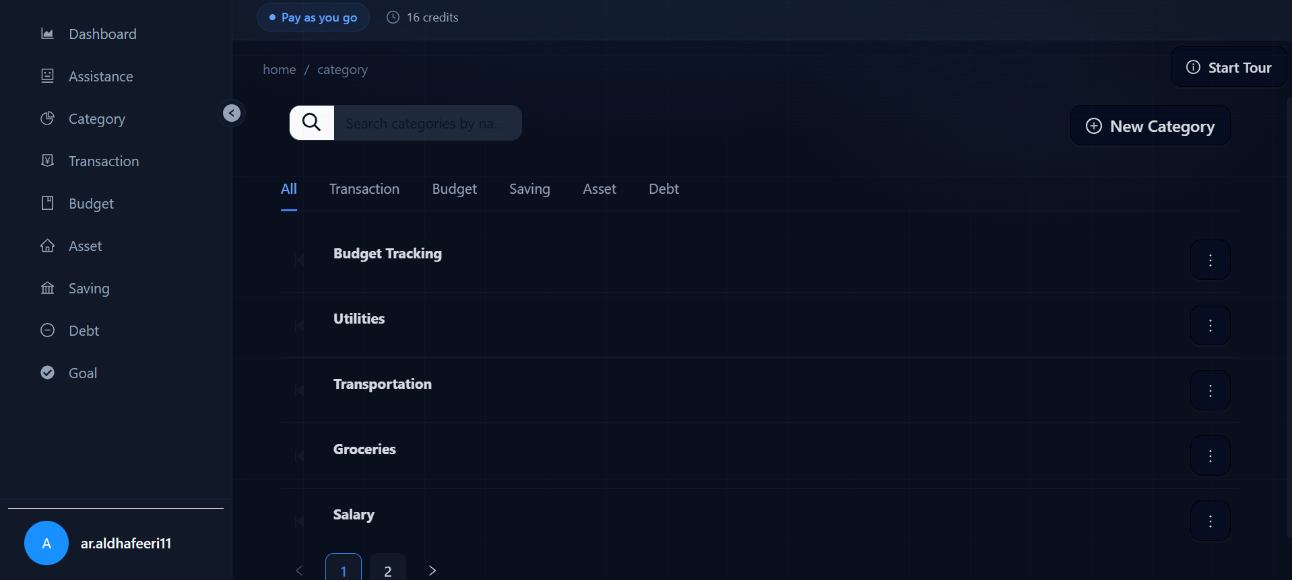Click the Goal checkmark icon
This screenshot has height=580, width=1292.
pyautogui.click(x=47, y=373)
